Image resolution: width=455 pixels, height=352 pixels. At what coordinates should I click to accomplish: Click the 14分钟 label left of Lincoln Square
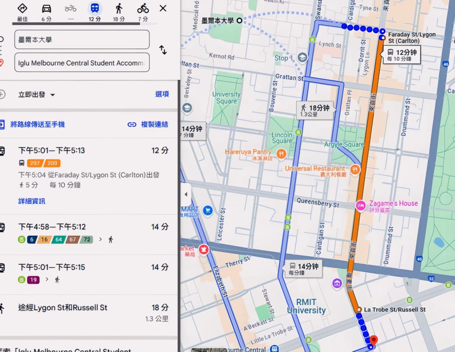[x=192, y=131]
